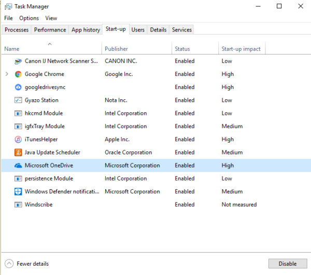Select the Microsoft OneDrive entry name

pos(49,165)
